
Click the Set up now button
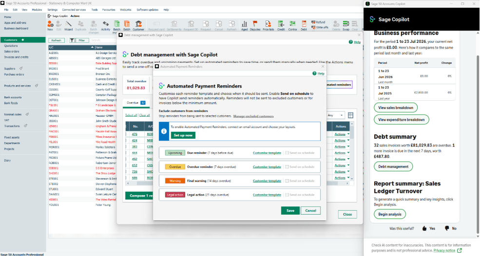point(183,135)
